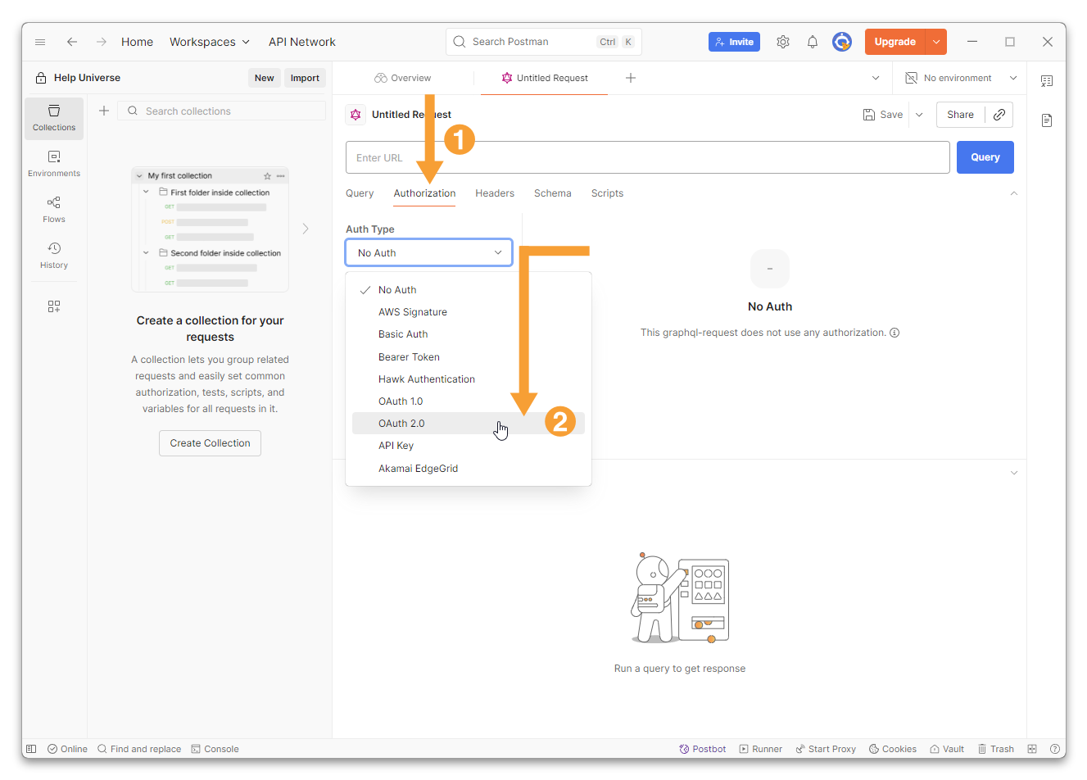
Task: Open the Upgrade dropdown arrow
Action: point(936,42)
